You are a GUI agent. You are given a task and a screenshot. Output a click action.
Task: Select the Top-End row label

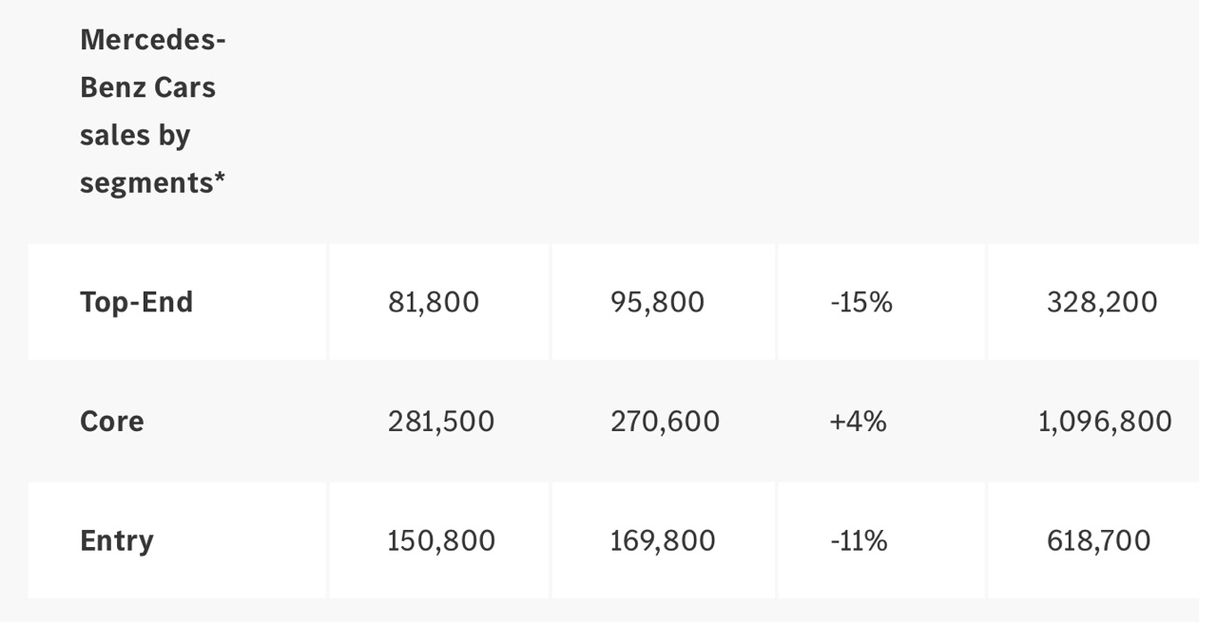136,302
